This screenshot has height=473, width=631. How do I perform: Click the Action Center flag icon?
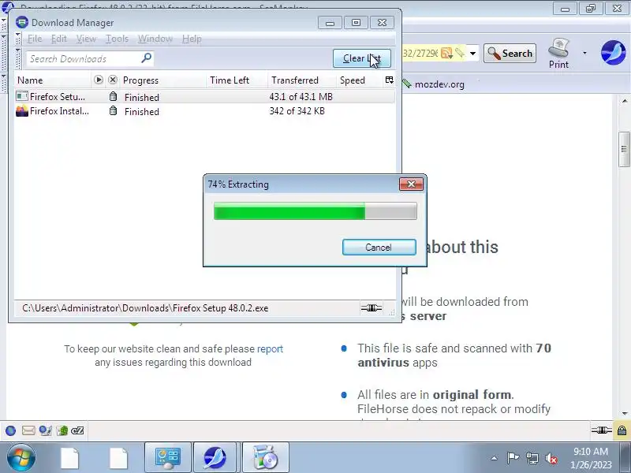[x=513, y=458]
